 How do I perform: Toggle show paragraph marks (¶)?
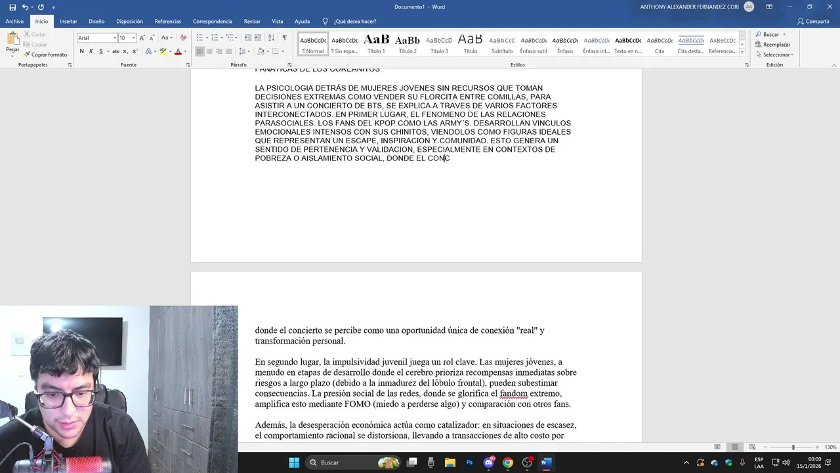[x=284, y=37]
